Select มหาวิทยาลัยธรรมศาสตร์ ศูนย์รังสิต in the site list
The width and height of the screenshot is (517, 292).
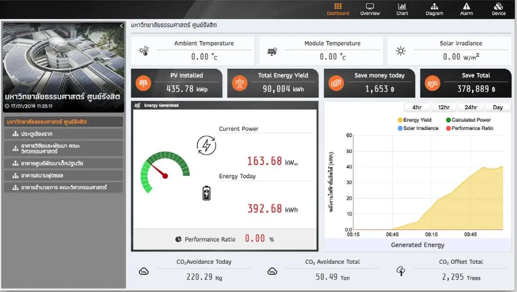(63, 122)
